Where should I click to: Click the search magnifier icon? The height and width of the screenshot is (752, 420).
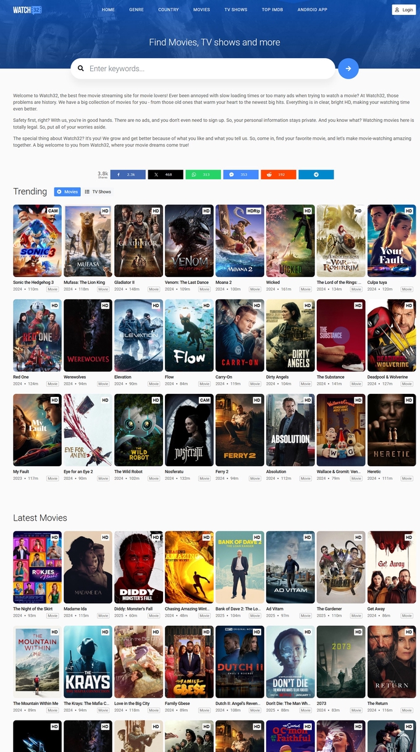80,69
